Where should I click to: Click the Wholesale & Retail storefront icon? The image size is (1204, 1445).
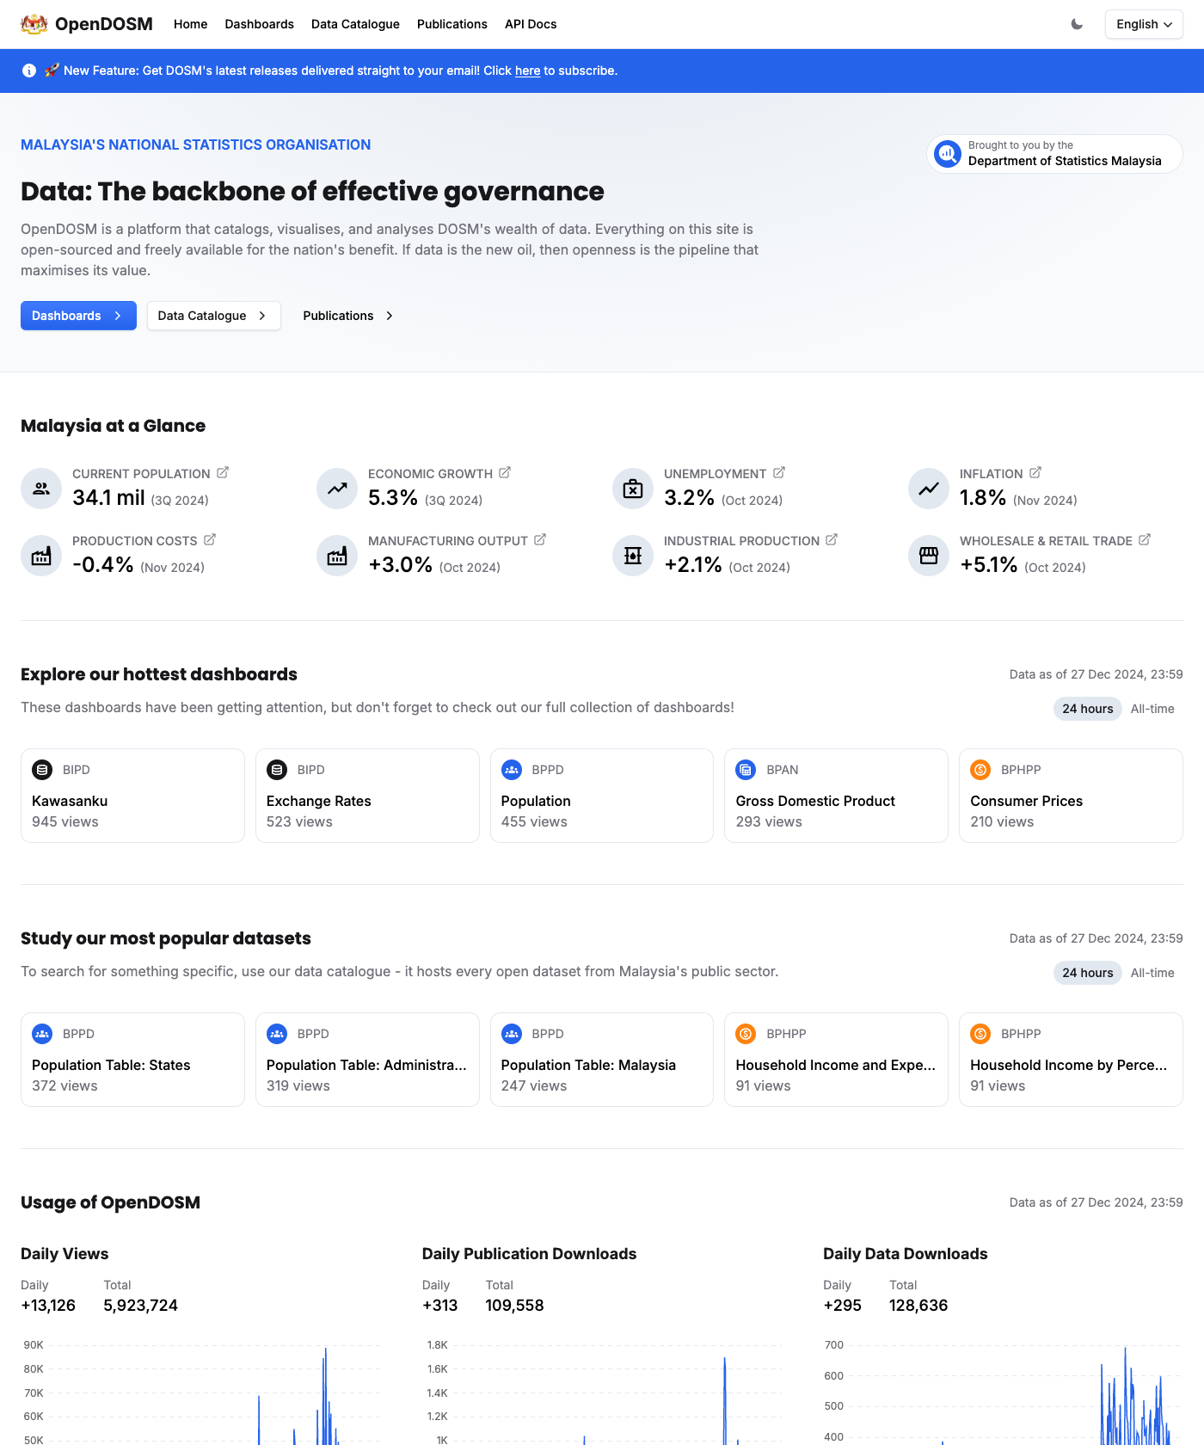(929, 556)
